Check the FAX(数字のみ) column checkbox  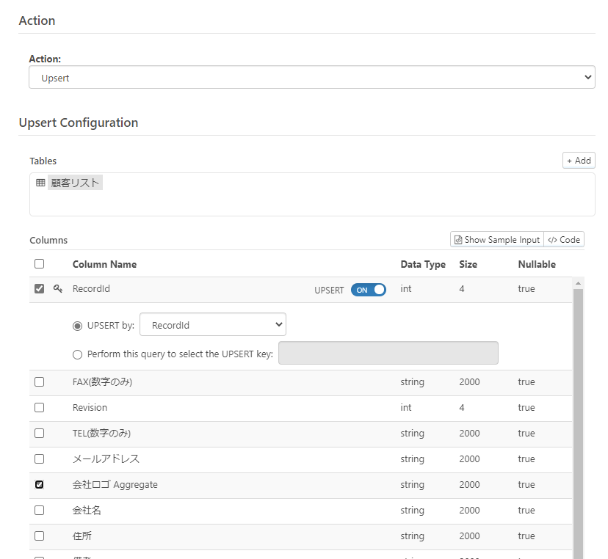39,382
